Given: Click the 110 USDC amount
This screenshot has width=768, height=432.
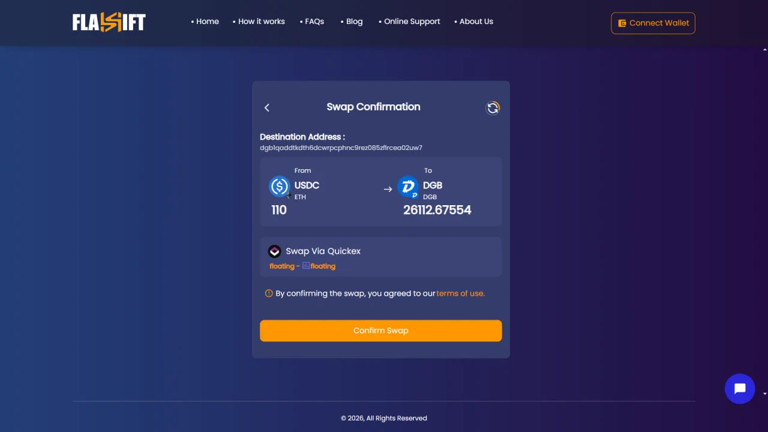Looking at the screenshot, I should 279,210.
